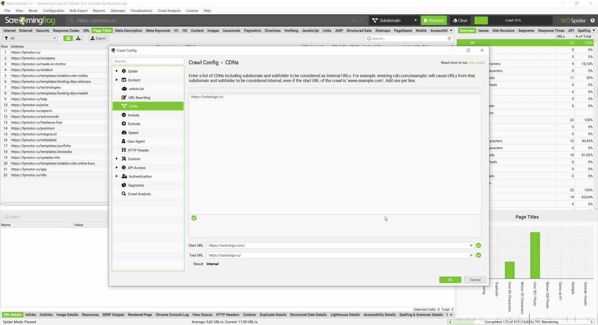Open the Crawl Analysis menu

pyautogui.click(x=169, y=10)
